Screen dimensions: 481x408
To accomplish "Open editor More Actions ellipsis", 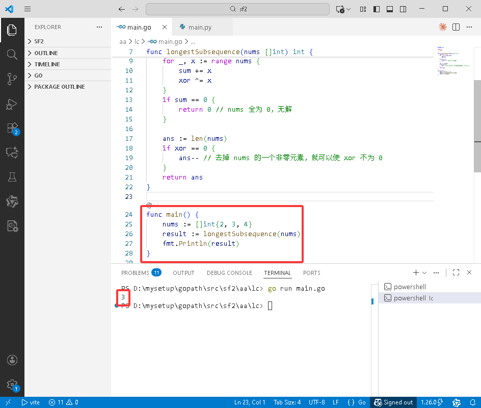I will 469,27.
